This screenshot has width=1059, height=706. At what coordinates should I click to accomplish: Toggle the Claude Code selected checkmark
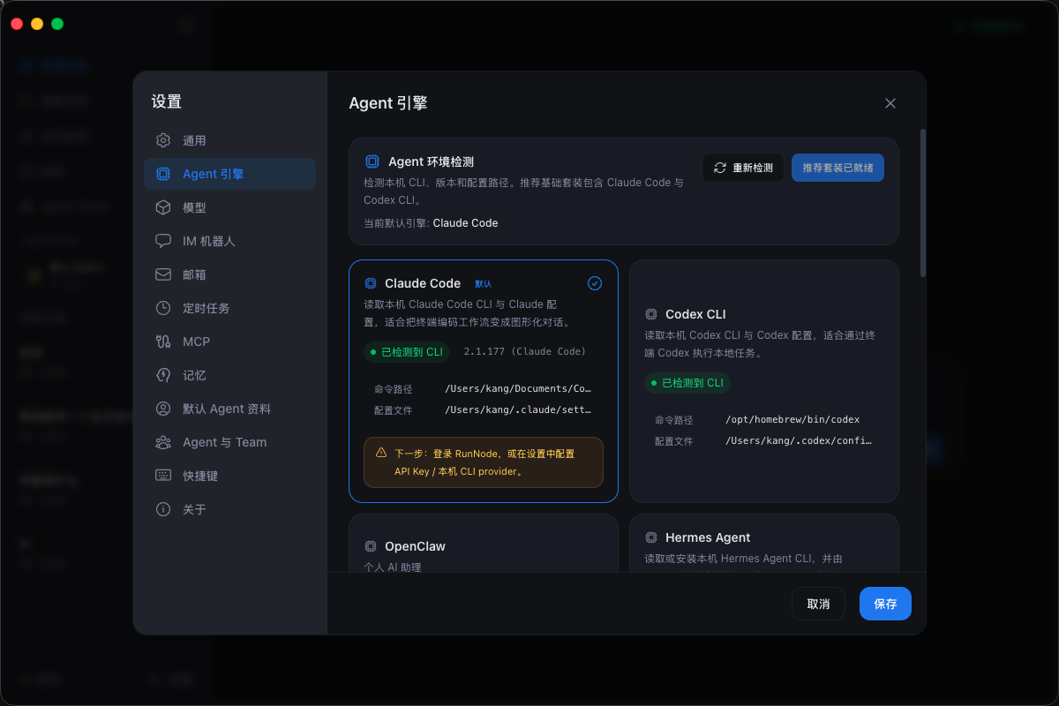595,283
